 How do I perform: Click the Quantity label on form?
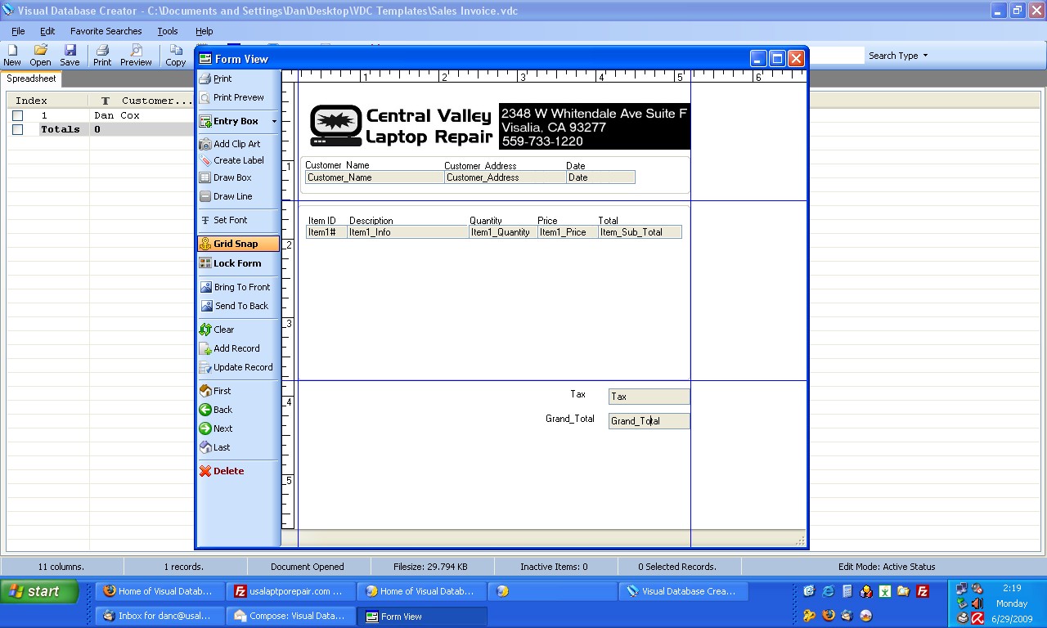click(486, 221)
